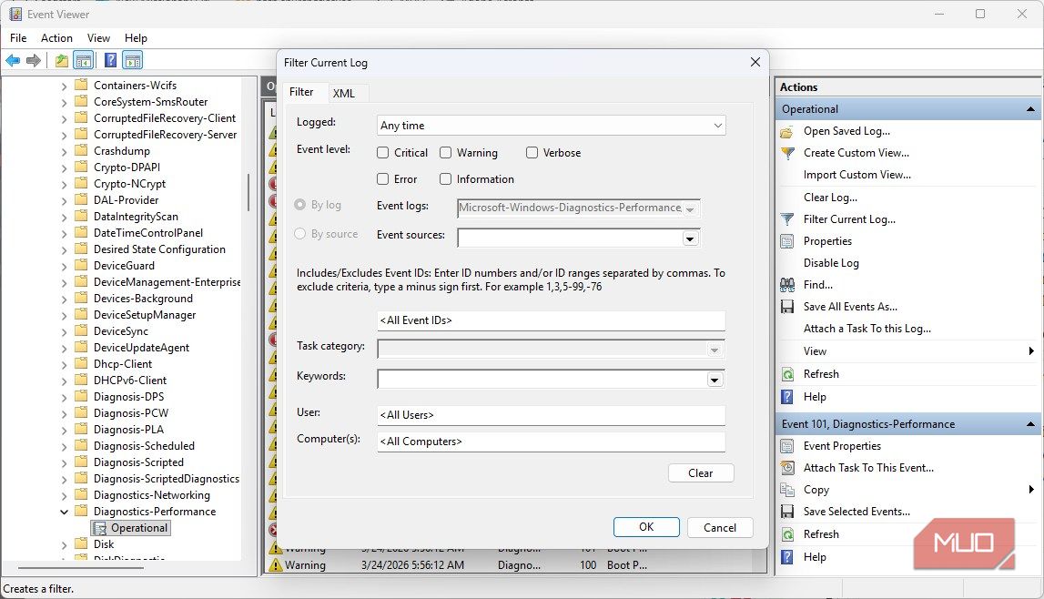
Task: Check the Verbose event level box
Action: click(x=532, y=152)
